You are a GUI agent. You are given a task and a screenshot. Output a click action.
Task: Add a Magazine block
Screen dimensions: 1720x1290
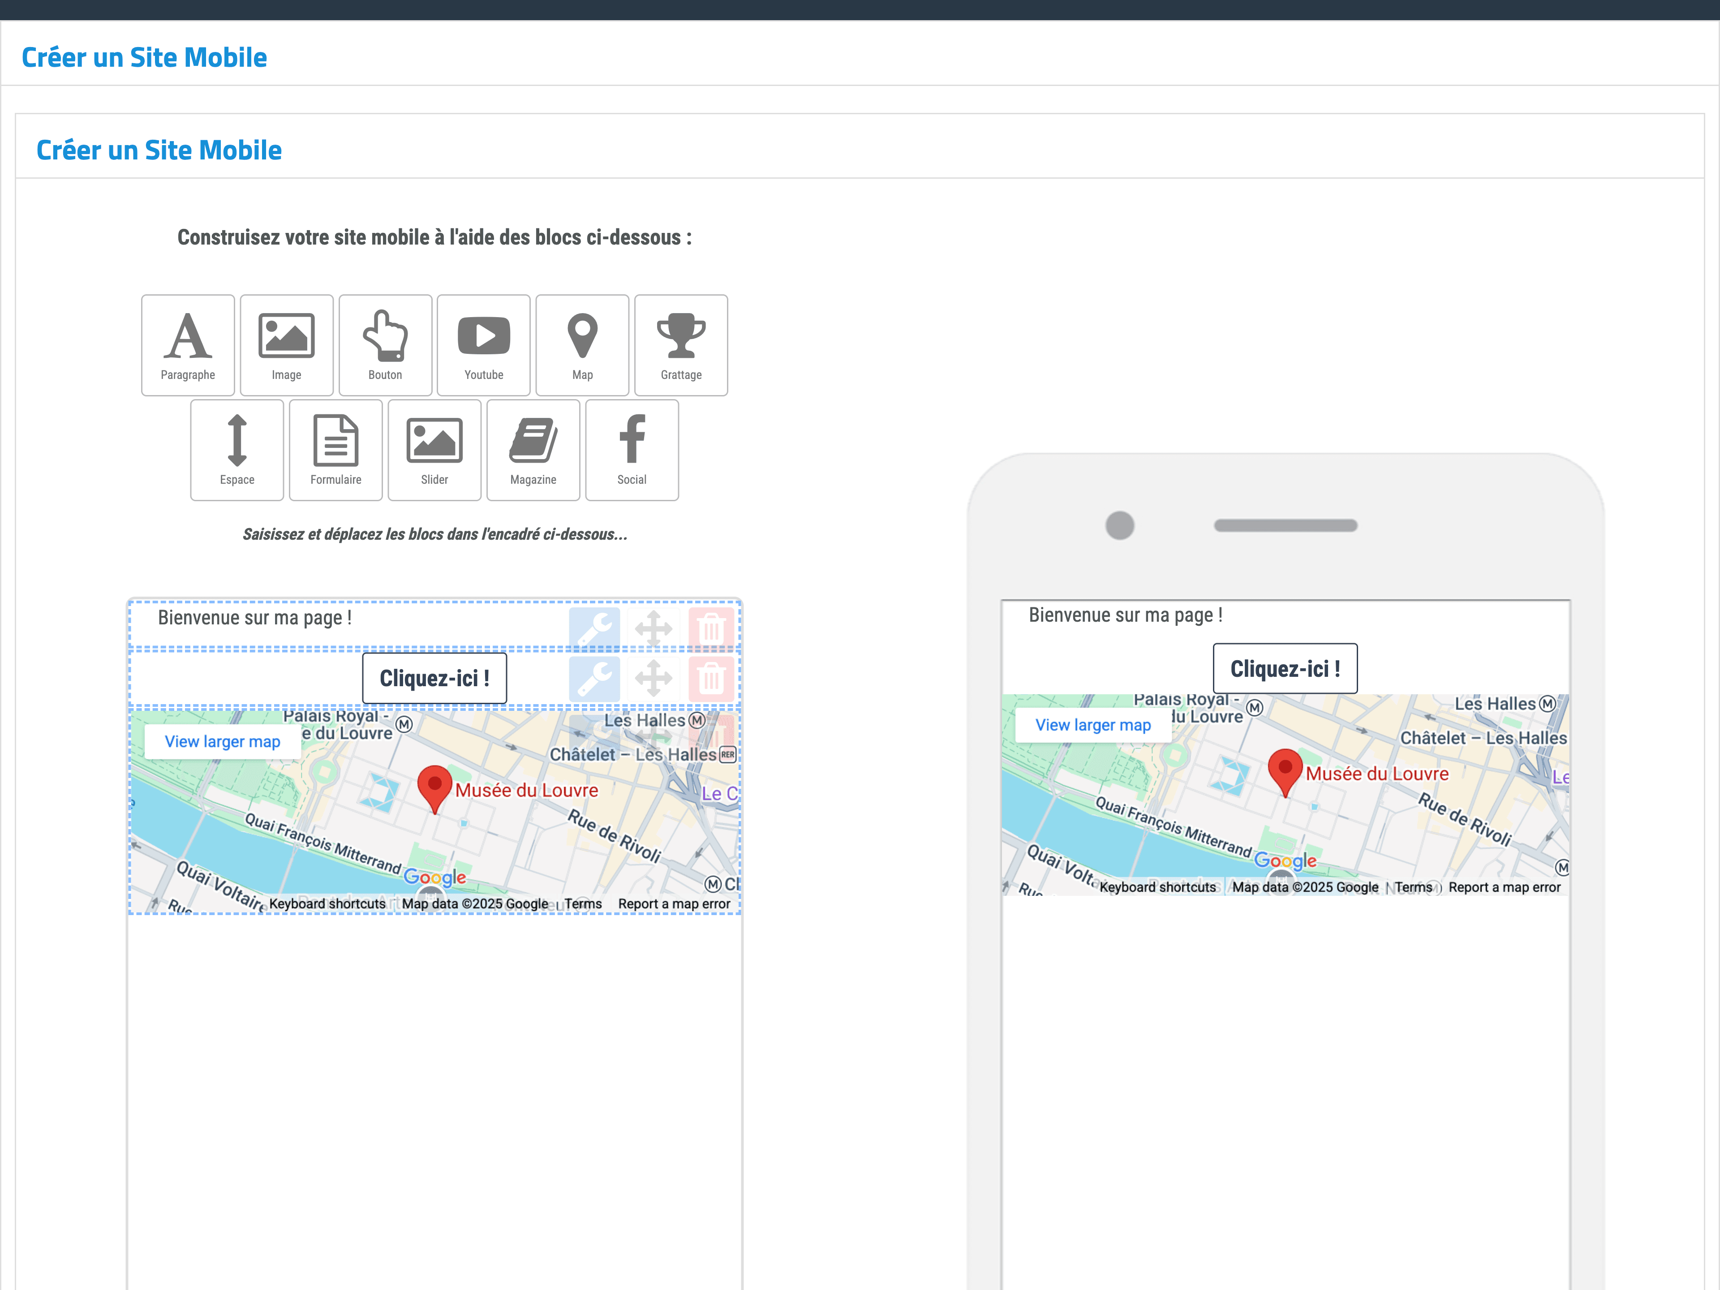(x=533, y=449)
